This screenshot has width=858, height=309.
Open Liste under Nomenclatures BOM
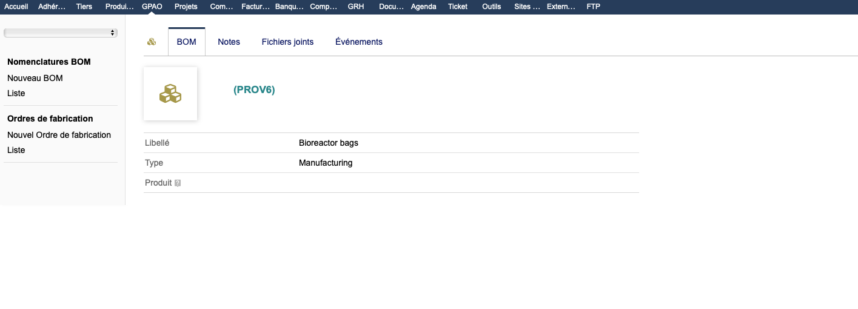pyautogui.click(x=16, y=93)
